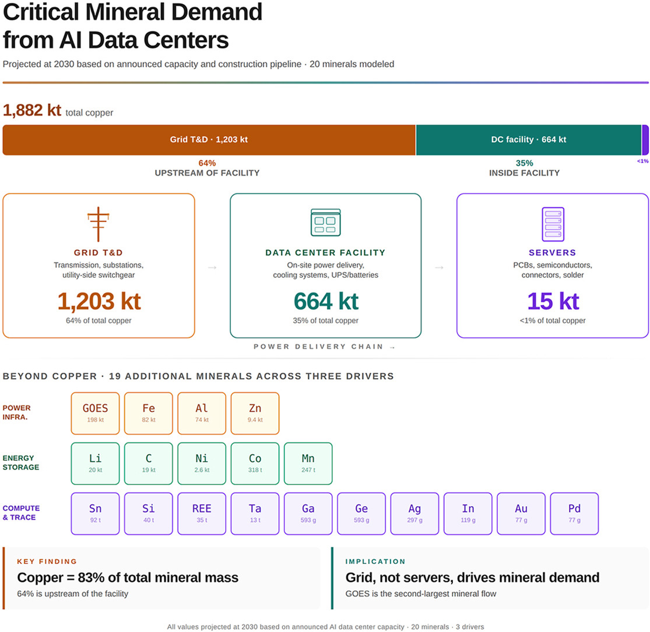The height and width of the screenshot is (632, 650).
Task: Click the data center facility layout icon
Action: pyautogui.click(x=325, y=223)
